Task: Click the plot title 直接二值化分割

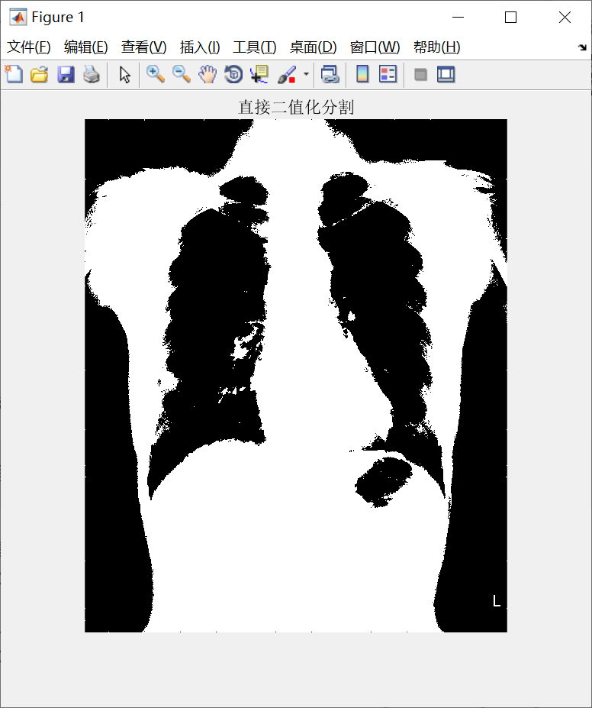Action: pos(296,108)
